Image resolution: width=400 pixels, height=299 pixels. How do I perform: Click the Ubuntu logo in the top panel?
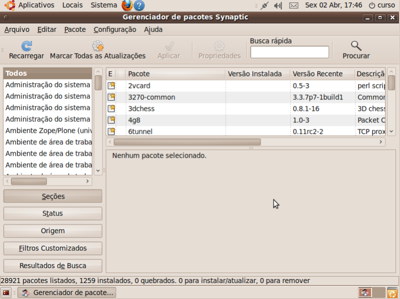[x=9, y=5]
